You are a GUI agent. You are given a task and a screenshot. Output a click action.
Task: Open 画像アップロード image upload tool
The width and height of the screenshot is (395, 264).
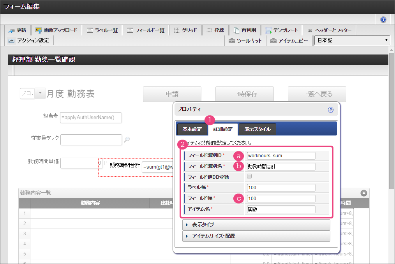(x=56, y=30)
